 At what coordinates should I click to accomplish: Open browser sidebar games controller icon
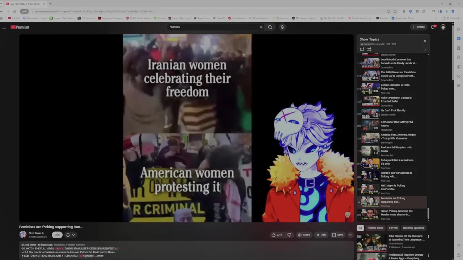459,76
